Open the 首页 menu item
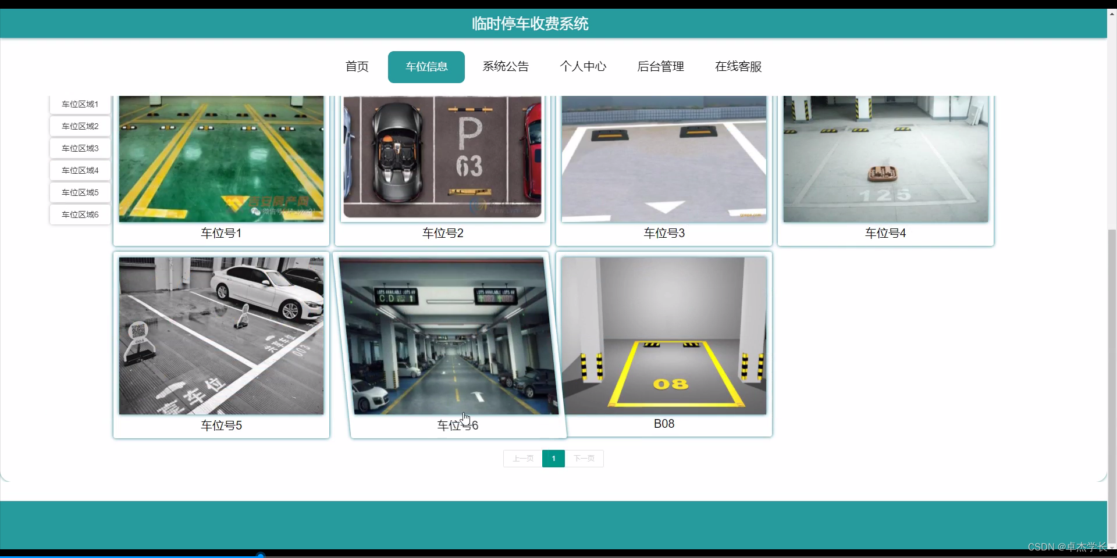Viewport: 1117px width, 558px height. (357, 67)
